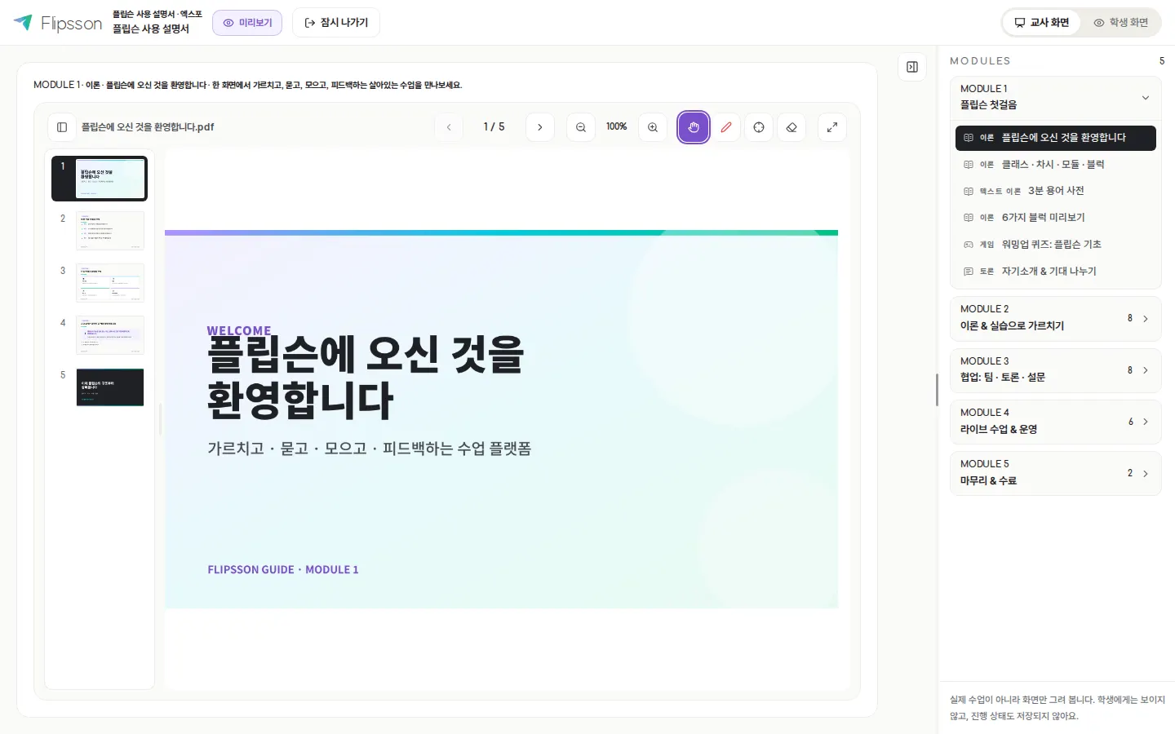Click course title 플립슨 사용 설명서
The height and width of the screenshot is (734, 1175).
pyautogui.click(x=151, y=29)
